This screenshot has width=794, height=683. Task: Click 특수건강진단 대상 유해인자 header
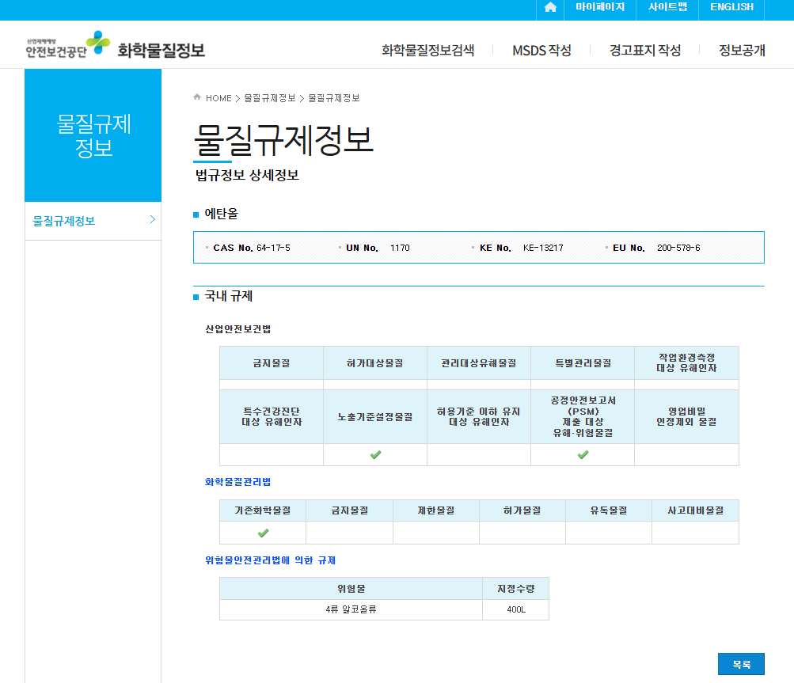(272, 417)
